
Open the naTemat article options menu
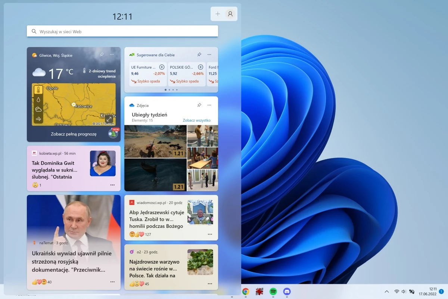pyautogui.click(x=113, y=282)
